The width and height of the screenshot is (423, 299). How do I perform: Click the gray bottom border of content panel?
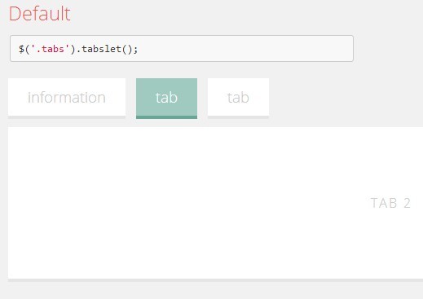[215, 280]
